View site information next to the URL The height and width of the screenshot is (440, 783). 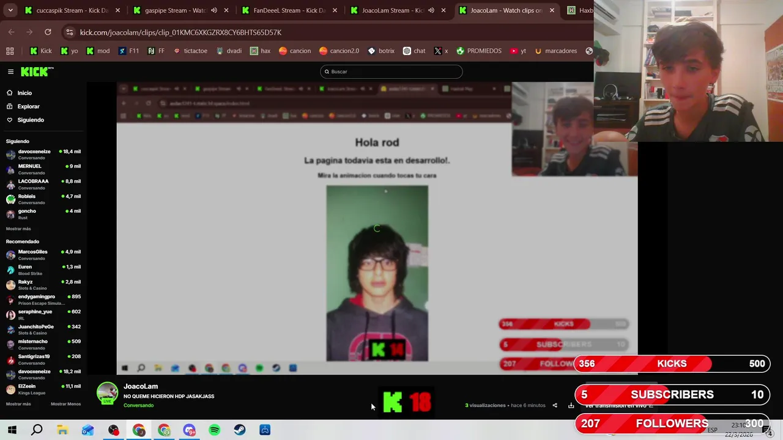pos(70,32)
